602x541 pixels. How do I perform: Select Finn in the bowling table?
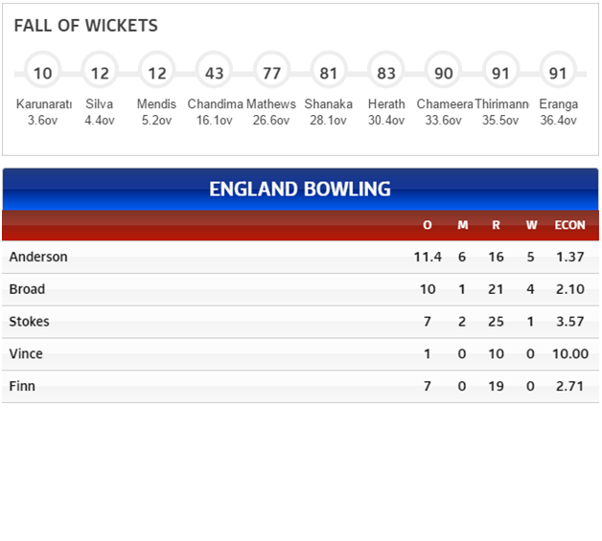22,386
